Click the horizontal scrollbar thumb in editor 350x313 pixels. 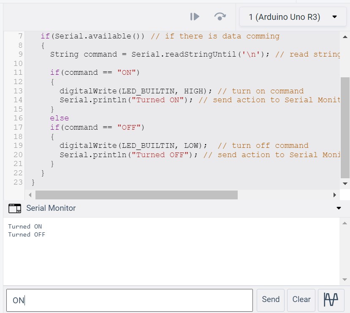point(136,195)
